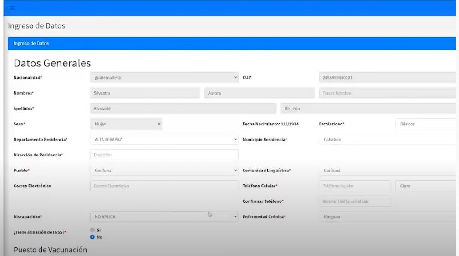Expand the Sexo dropdown
This screenshot has height=256, width=459.
click(126, 124)
